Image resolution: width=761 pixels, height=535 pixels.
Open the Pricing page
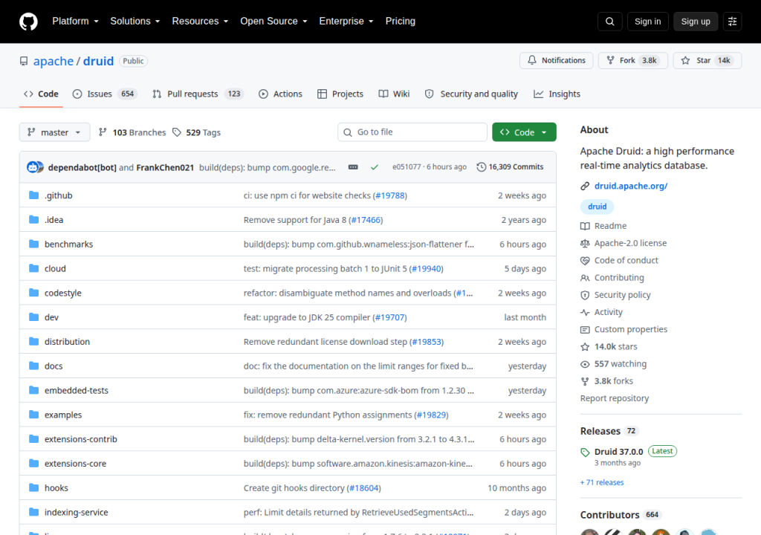pos(401,22)
